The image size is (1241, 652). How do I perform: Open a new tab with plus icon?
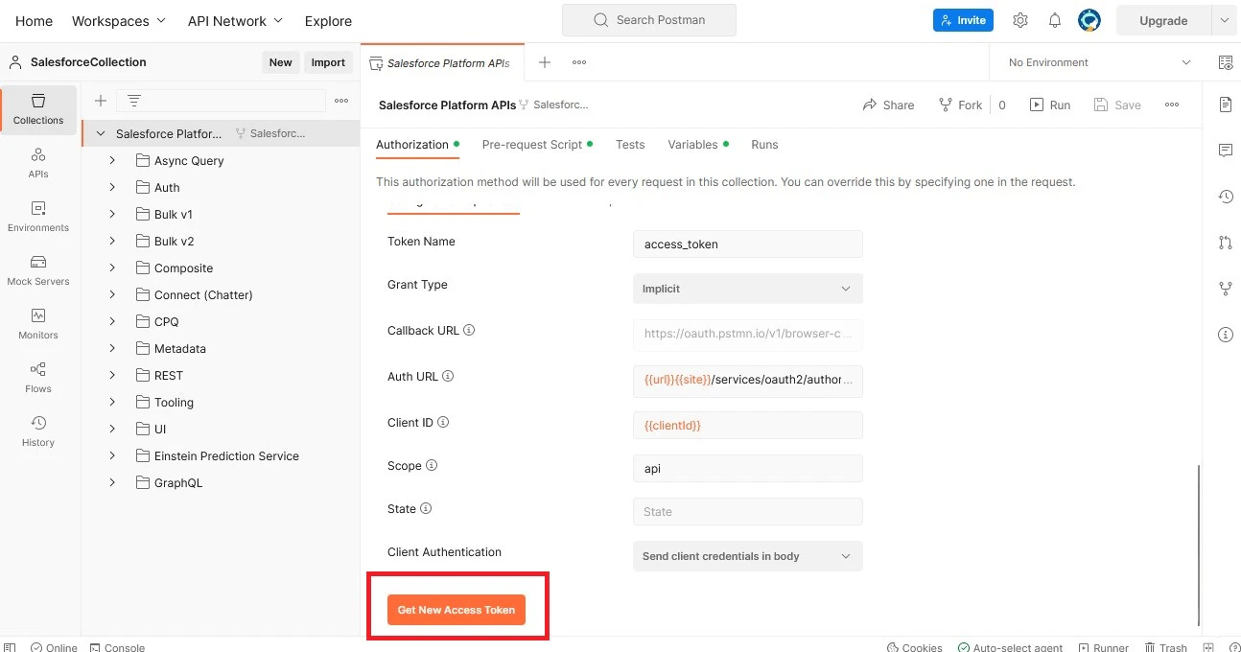[x=545, y=62]
